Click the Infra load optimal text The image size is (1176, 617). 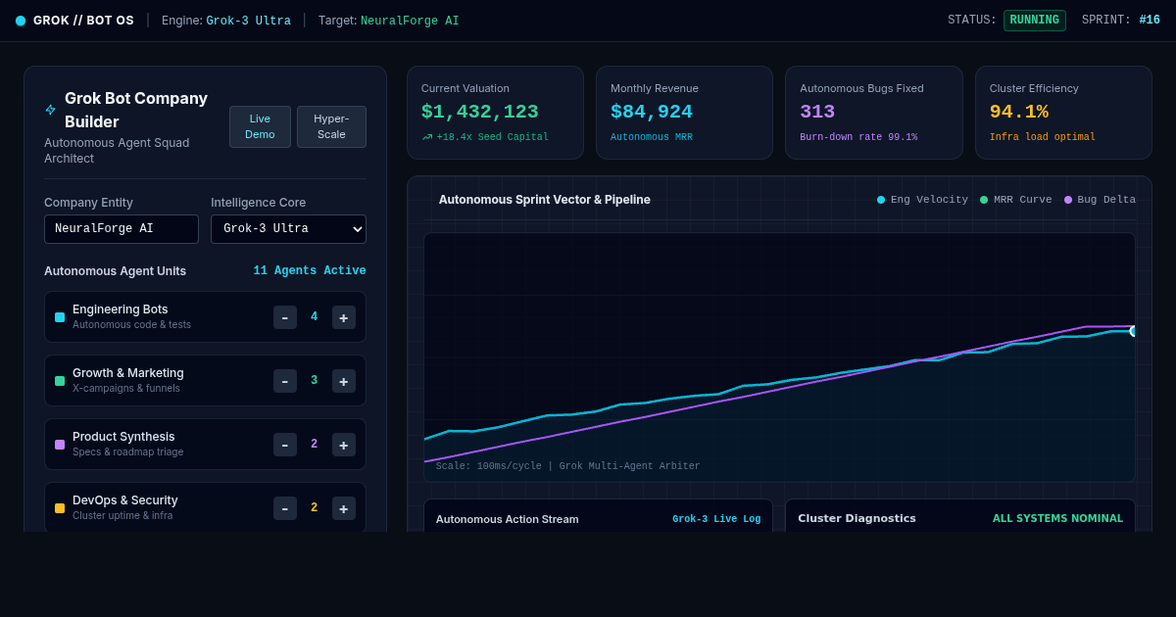tap(1043, 137)
